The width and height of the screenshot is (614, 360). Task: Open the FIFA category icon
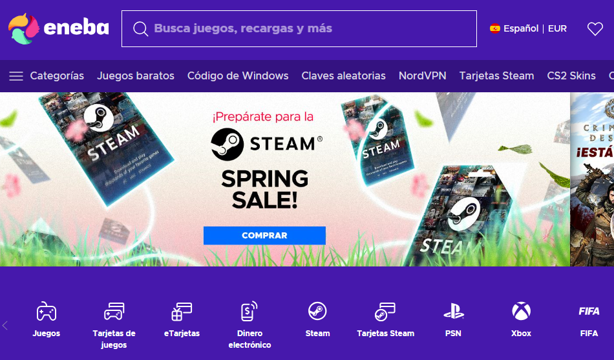click(589, 311)
